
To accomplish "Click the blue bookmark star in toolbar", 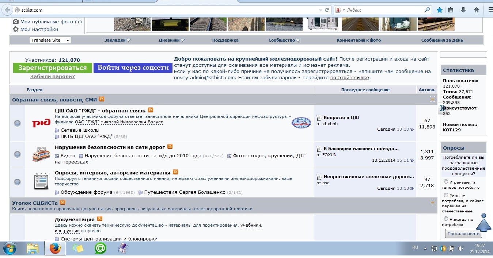I will pos(440,10).
